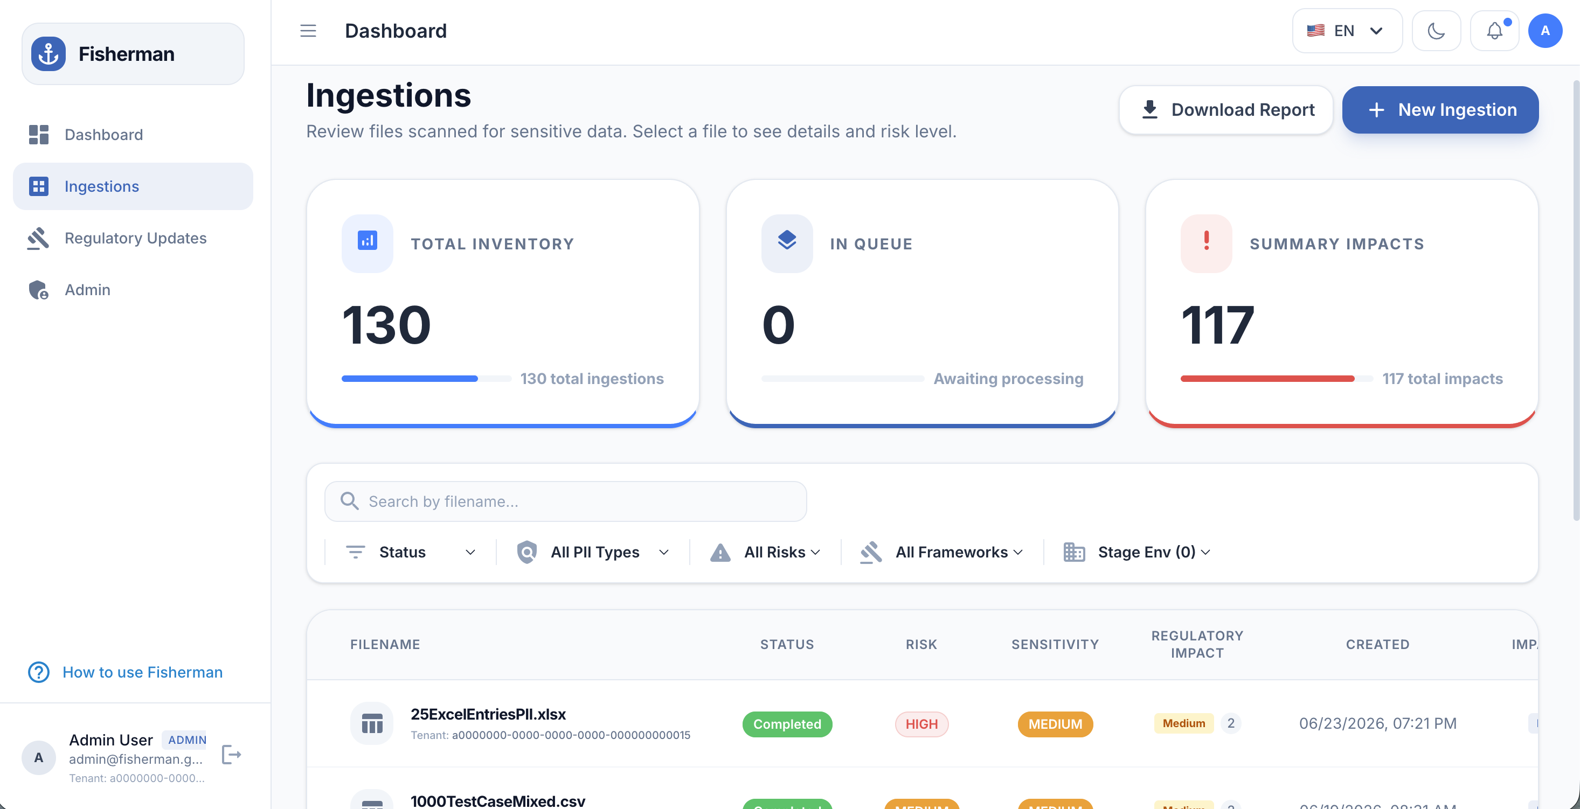Switch to dark mode with moon icon

[1436, 31]
